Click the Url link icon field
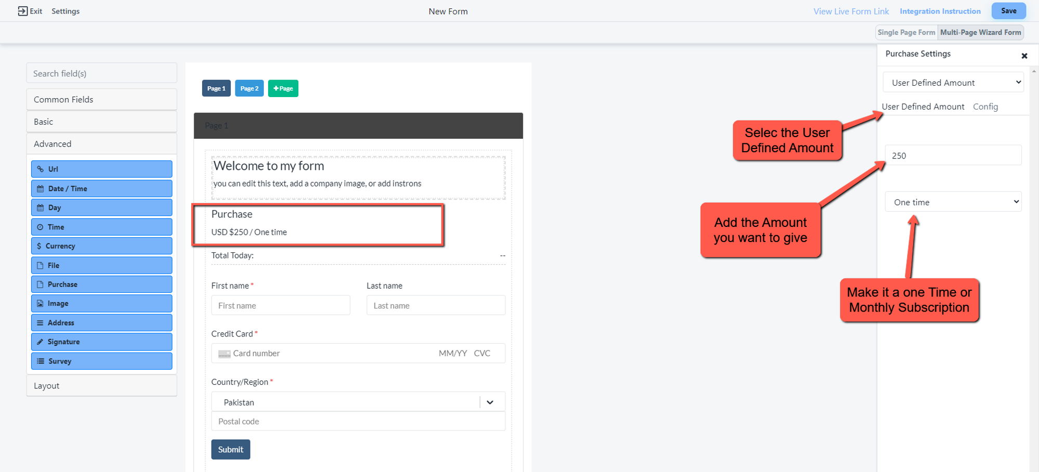 pos(101,169)
